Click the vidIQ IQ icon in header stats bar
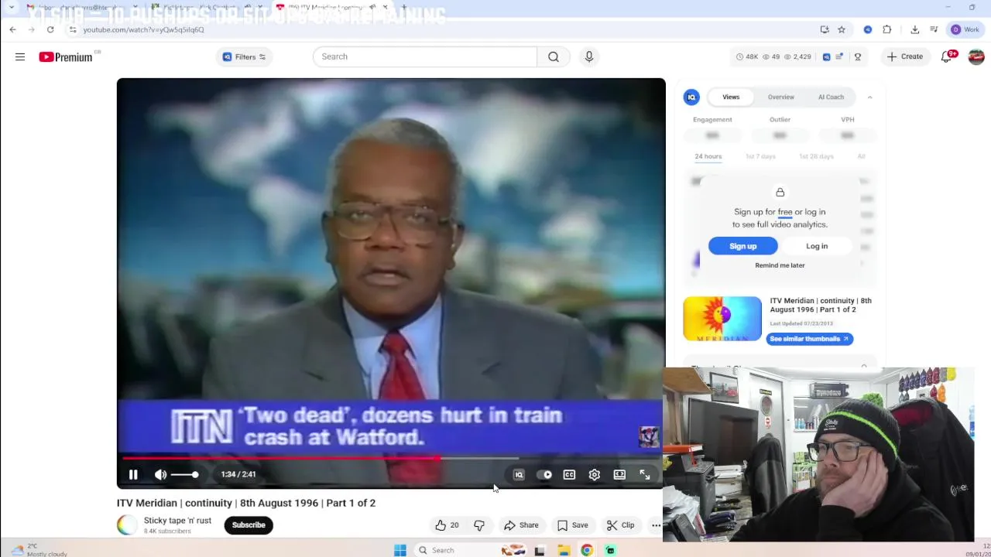991x557 pixels. (x=826, y=56)
